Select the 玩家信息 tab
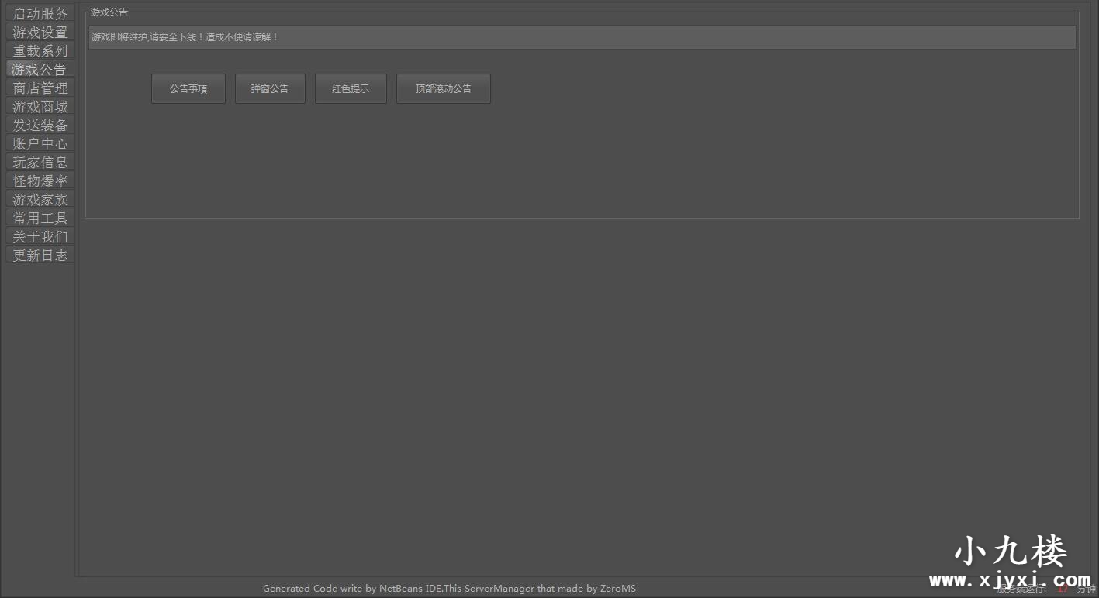Viewport: 1099px width, 598px height. (40, 162)
